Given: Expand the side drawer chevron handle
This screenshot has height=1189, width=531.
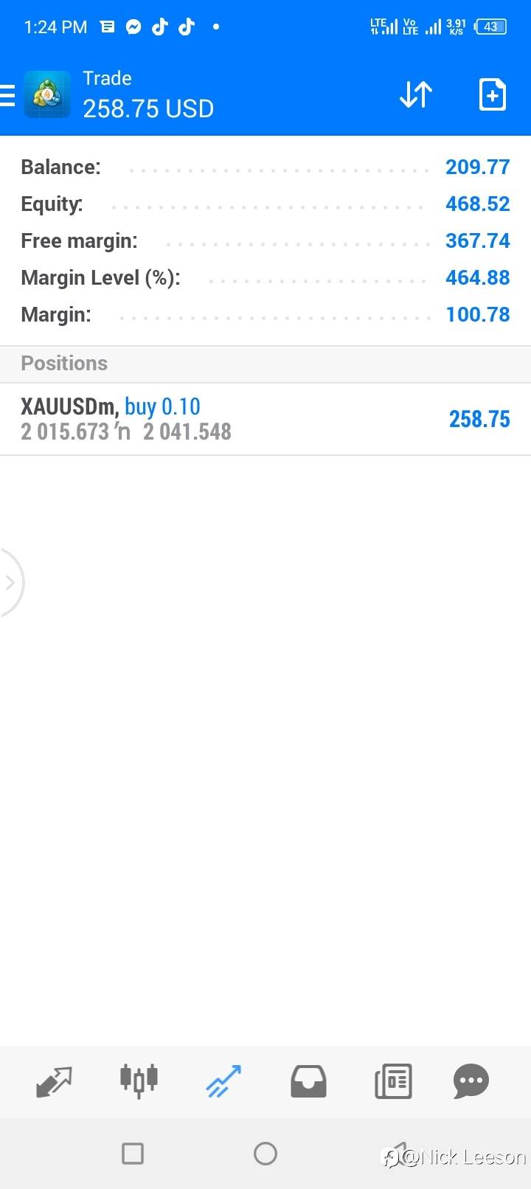Looking at the screenshot, I should (x=10, y=583).
